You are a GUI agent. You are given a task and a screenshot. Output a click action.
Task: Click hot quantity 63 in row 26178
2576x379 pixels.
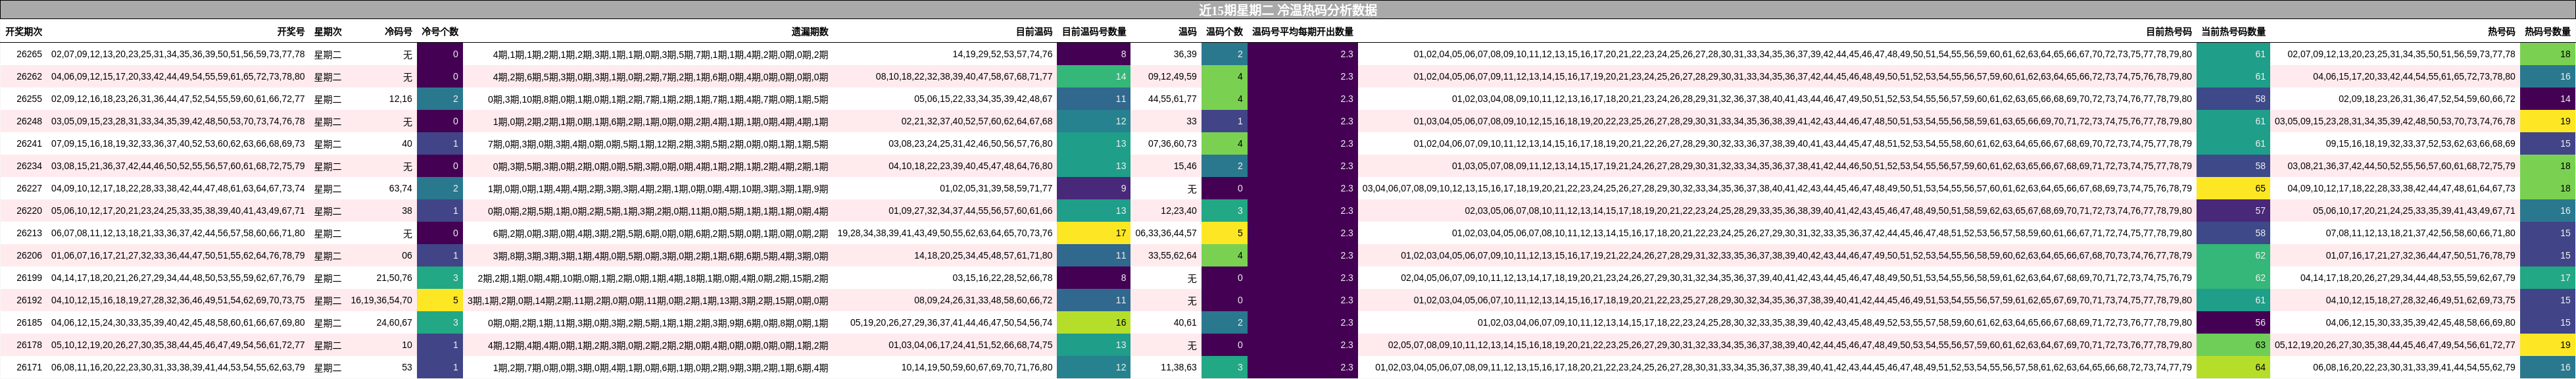pos(2233,345)
